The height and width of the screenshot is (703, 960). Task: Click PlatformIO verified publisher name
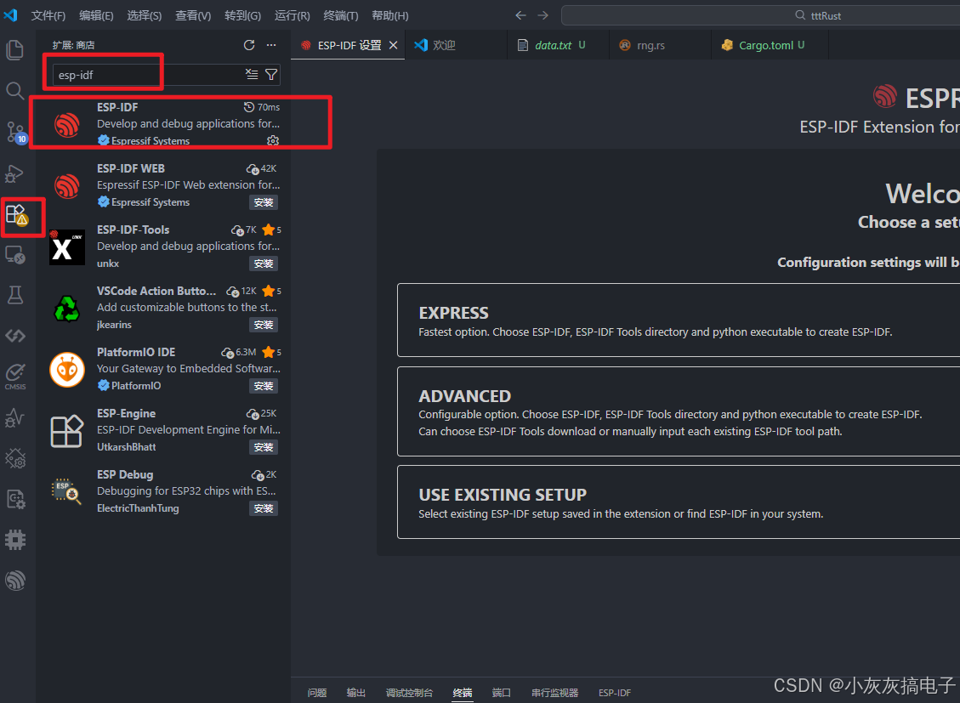(136, 386)
